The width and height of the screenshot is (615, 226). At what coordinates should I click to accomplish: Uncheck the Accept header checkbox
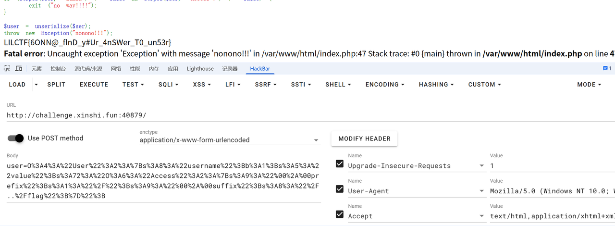tap(340, 214)
